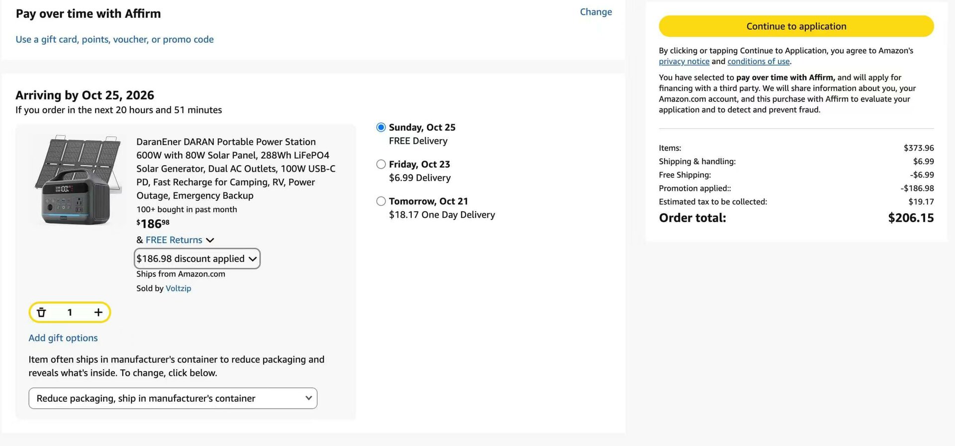Pick Tomorrow, Oct 21 One Day Delivery

click(x=381, y=201)
